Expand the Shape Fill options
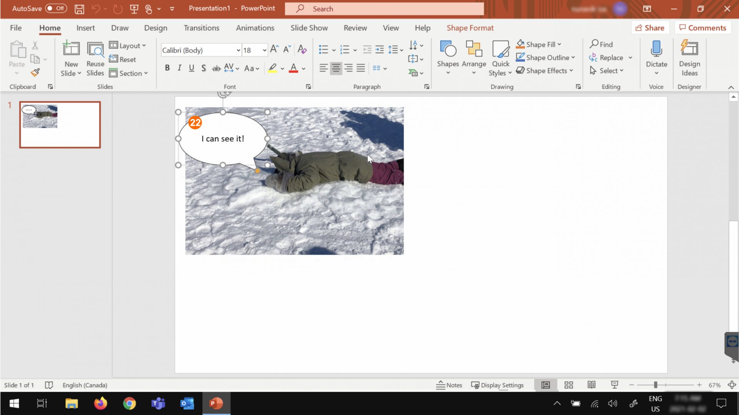 click(x=559, y=44)
